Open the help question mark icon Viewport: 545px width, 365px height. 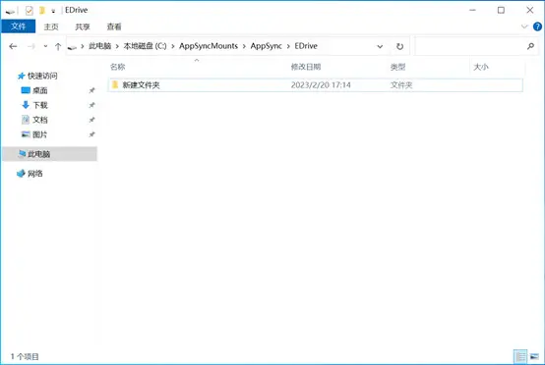[537, 26]
